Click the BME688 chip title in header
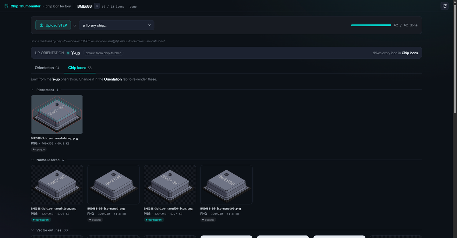 [x=84, y=6]
